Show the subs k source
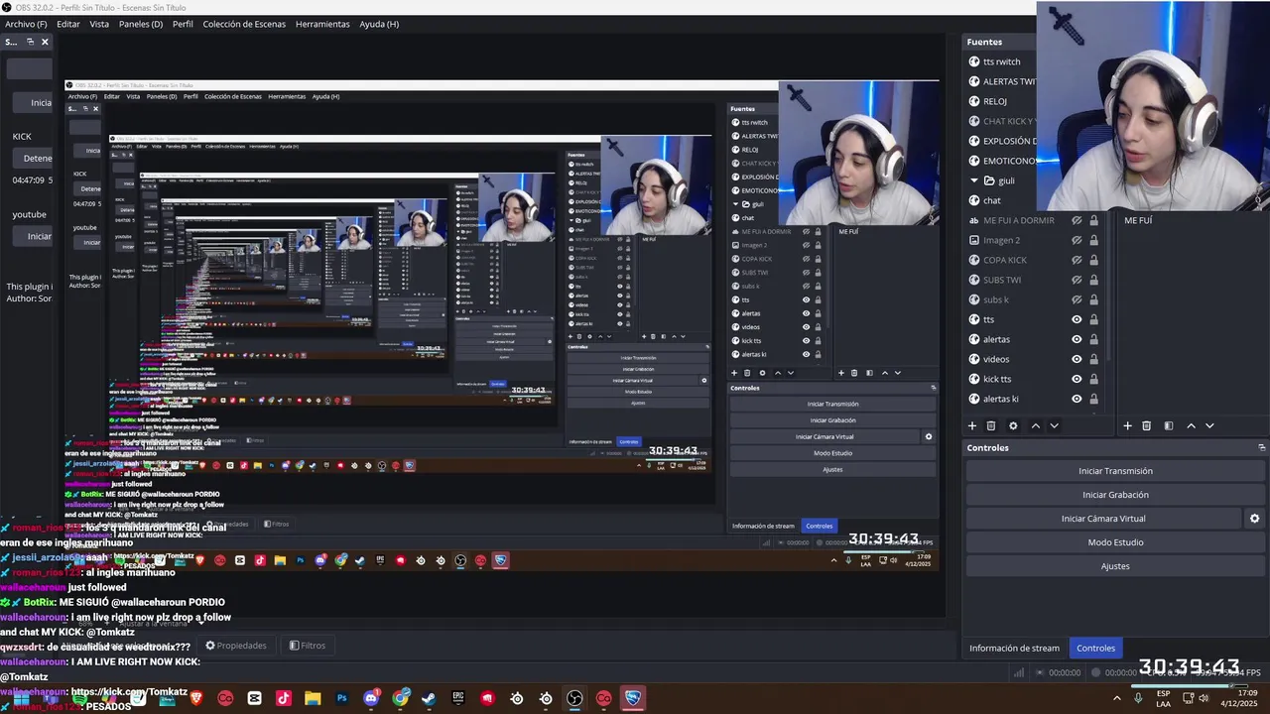Image resolution: width=1270 pixels, height=714 pixels. point(1077,299)
